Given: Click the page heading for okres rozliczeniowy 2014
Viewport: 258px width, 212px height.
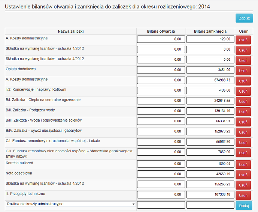Looking at the screenshot, I should click(107, 7).
